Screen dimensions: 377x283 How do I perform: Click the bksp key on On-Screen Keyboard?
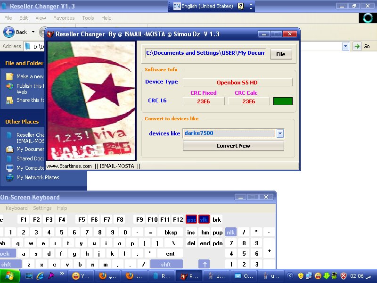tap(171, 233)
